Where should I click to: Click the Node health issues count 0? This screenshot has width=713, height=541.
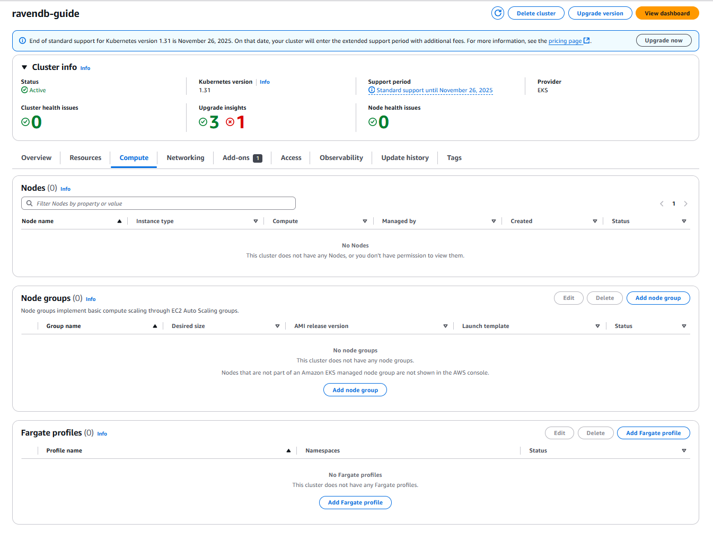(x=384, y=122)
